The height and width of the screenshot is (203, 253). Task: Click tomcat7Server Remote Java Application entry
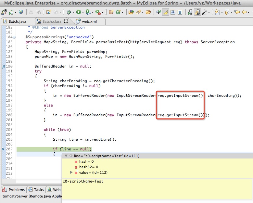point(32,196)
